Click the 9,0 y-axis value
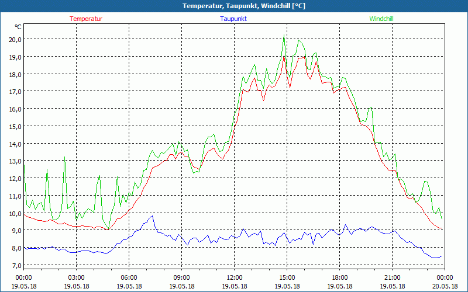 tap(17, 230)
